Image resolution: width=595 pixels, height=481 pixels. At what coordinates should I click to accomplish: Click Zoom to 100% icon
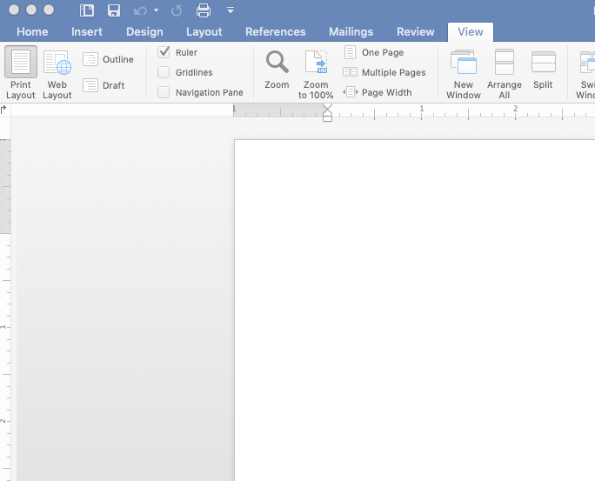[316, 74]
